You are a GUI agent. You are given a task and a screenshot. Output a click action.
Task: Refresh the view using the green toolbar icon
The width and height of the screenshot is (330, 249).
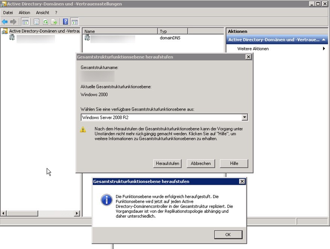45,22
